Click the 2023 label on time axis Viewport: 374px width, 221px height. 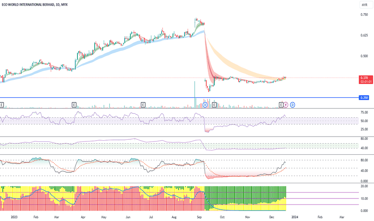(14, 217)
